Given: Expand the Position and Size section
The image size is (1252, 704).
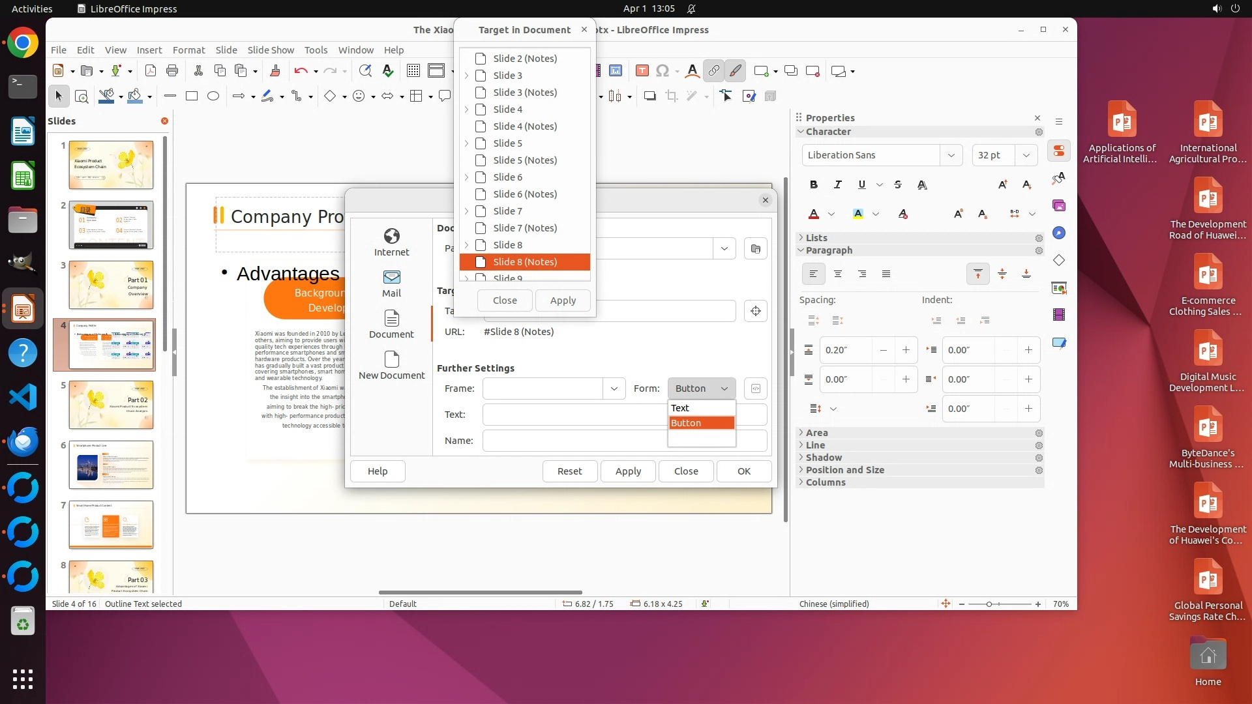Looking at the screenshot, I should point(844,470).
